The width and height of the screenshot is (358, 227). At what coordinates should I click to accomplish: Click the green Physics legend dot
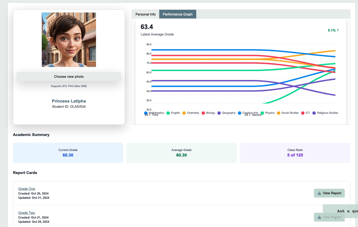point(262,113)
